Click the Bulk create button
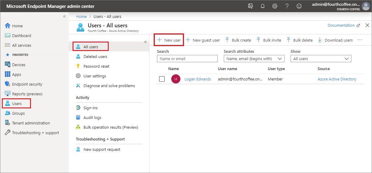Viewport: 372px width, 173px height. [x=238, y=40]
